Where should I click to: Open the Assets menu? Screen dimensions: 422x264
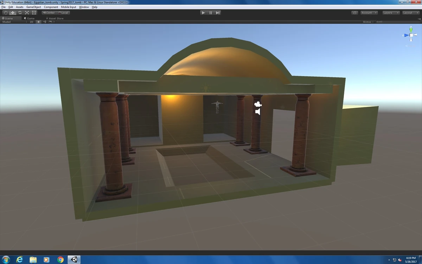coord(20,7)
